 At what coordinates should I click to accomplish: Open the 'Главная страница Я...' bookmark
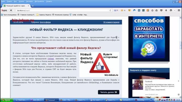tap(26, 15)
